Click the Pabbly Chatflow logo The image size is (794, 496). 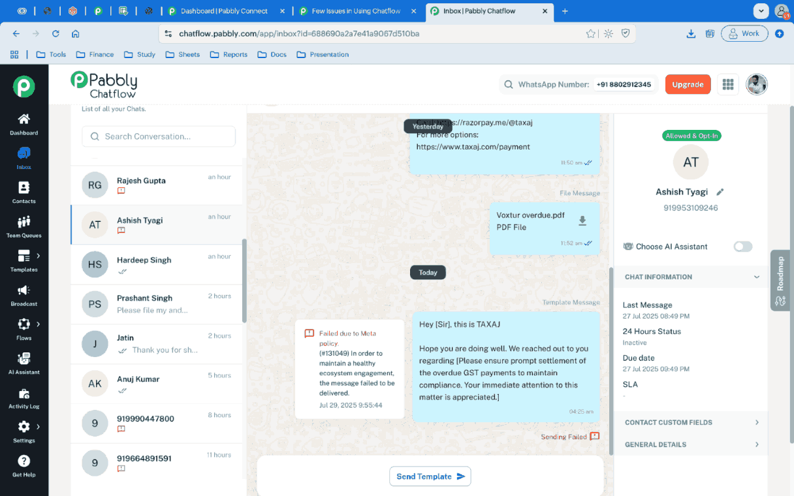(x=104, y=84)
